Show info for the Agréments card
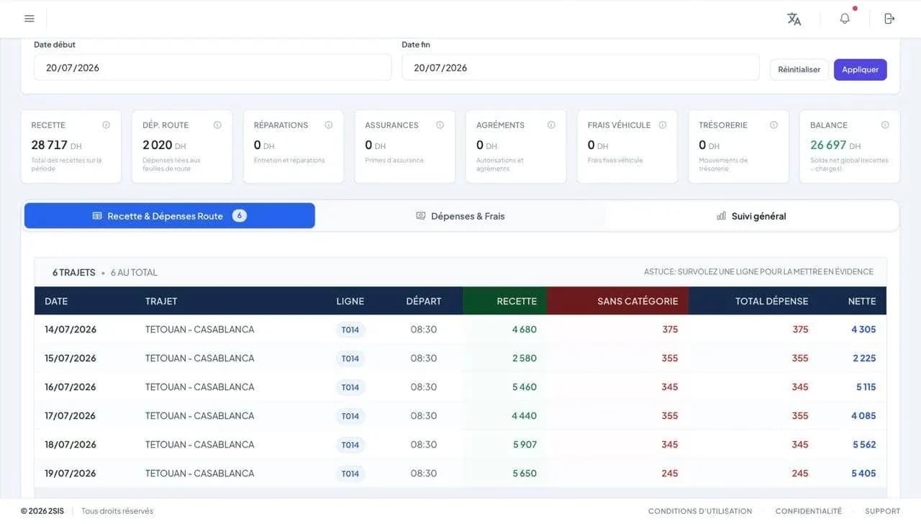Image resolution: width=921 pixels, height=524 pixels. [x=551, y=125]
